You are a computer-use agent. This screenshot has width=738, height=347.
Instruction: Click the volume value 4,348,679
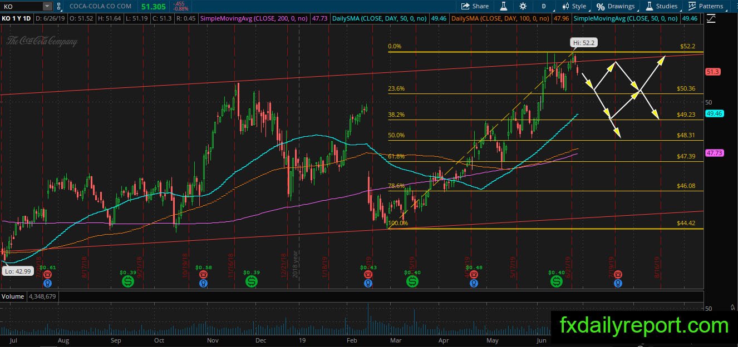point(43,296)
